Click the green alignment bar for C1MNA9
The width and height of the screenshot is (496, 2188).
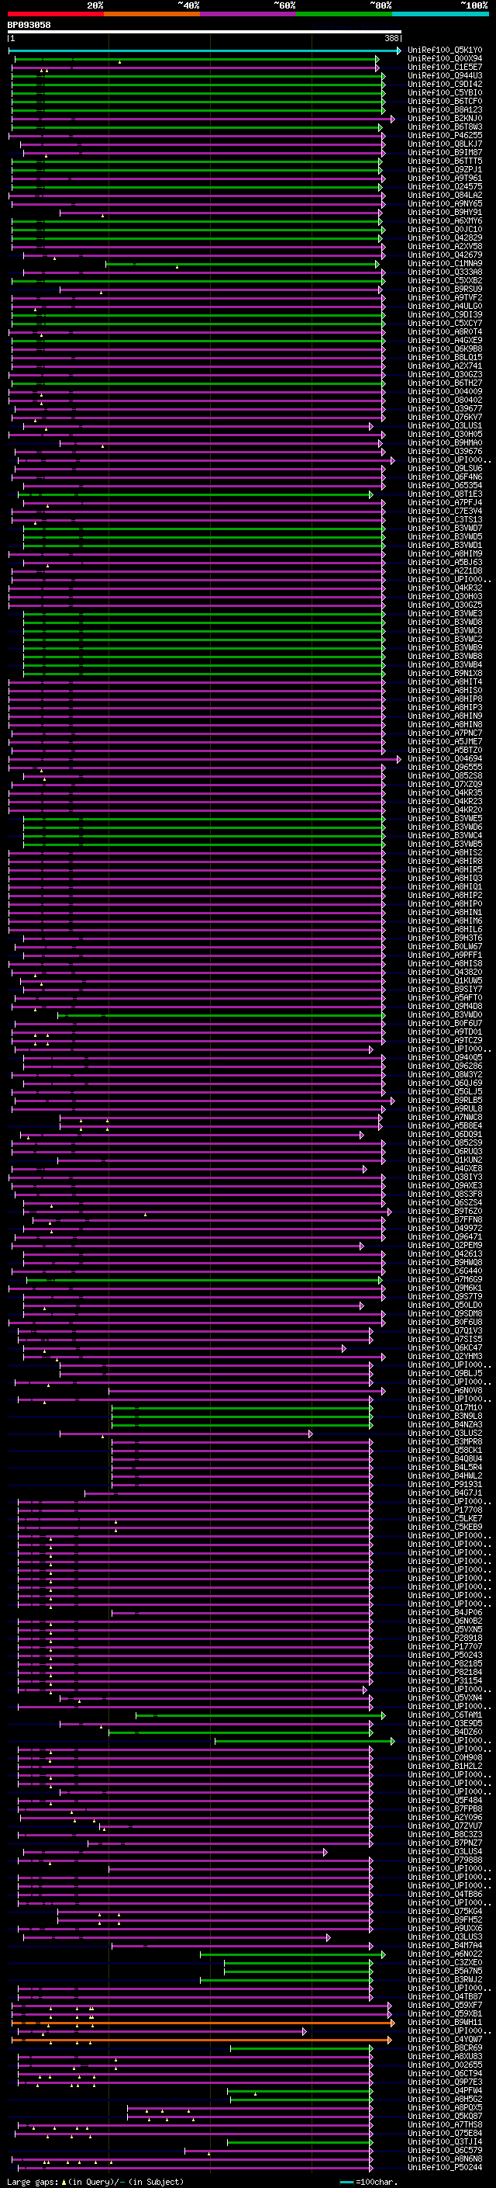242,263
